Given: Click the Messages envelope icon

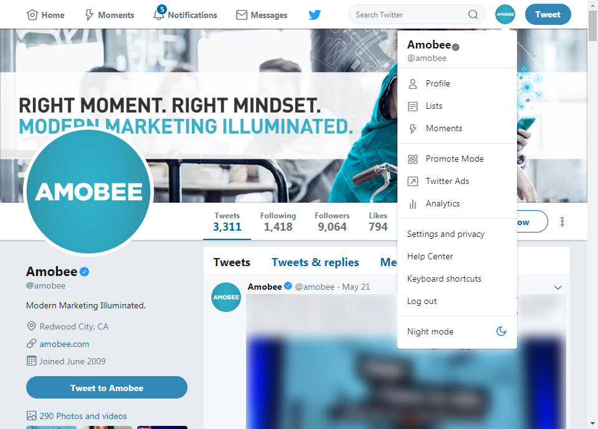Looking at the screenshot, I should point(242,15).
